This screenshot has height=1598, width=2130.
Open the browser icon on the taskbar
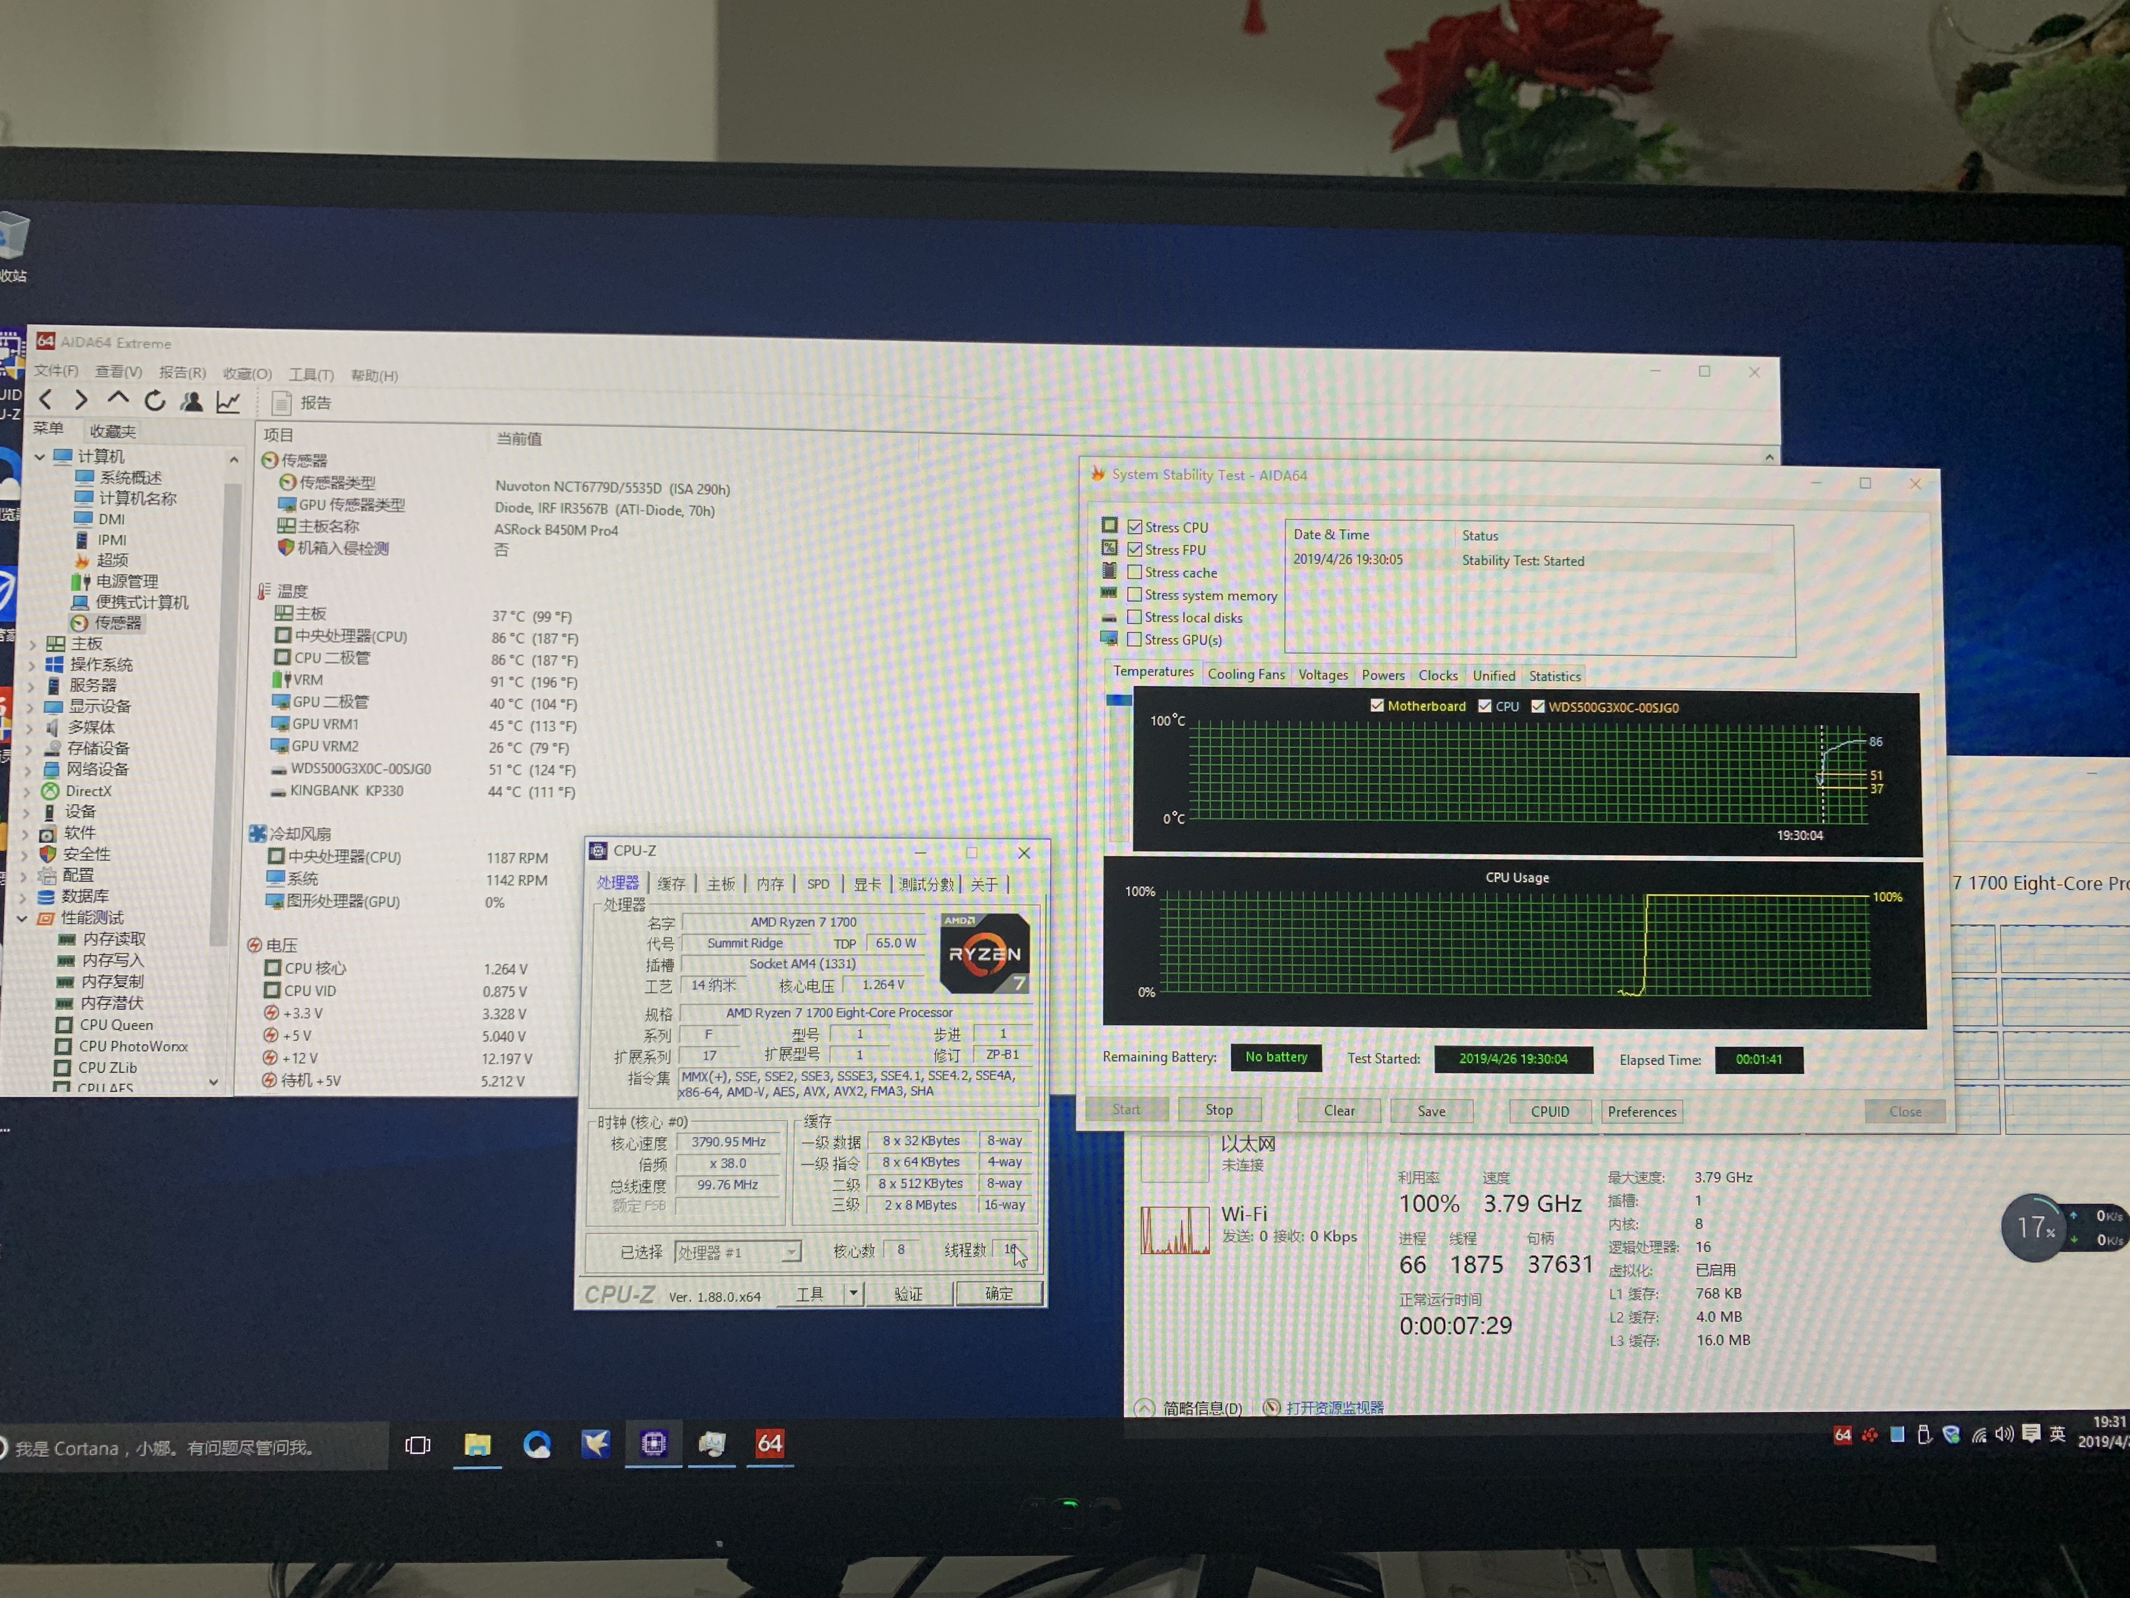click(536, 1444)
